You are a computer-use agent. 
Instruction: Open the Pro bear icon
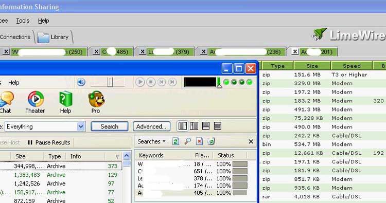pyautogui.click(x=96, y=99)
